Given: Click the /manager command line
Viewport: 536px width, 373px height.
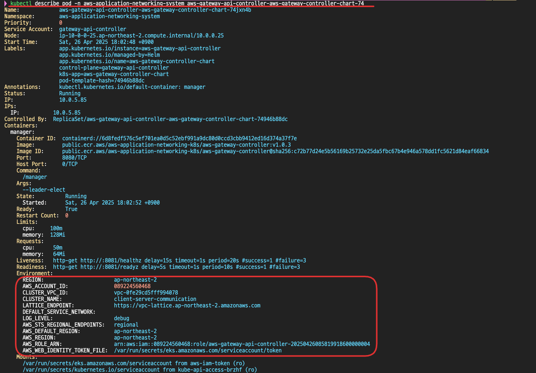Looking at the screenshot, I should (35, 177).
